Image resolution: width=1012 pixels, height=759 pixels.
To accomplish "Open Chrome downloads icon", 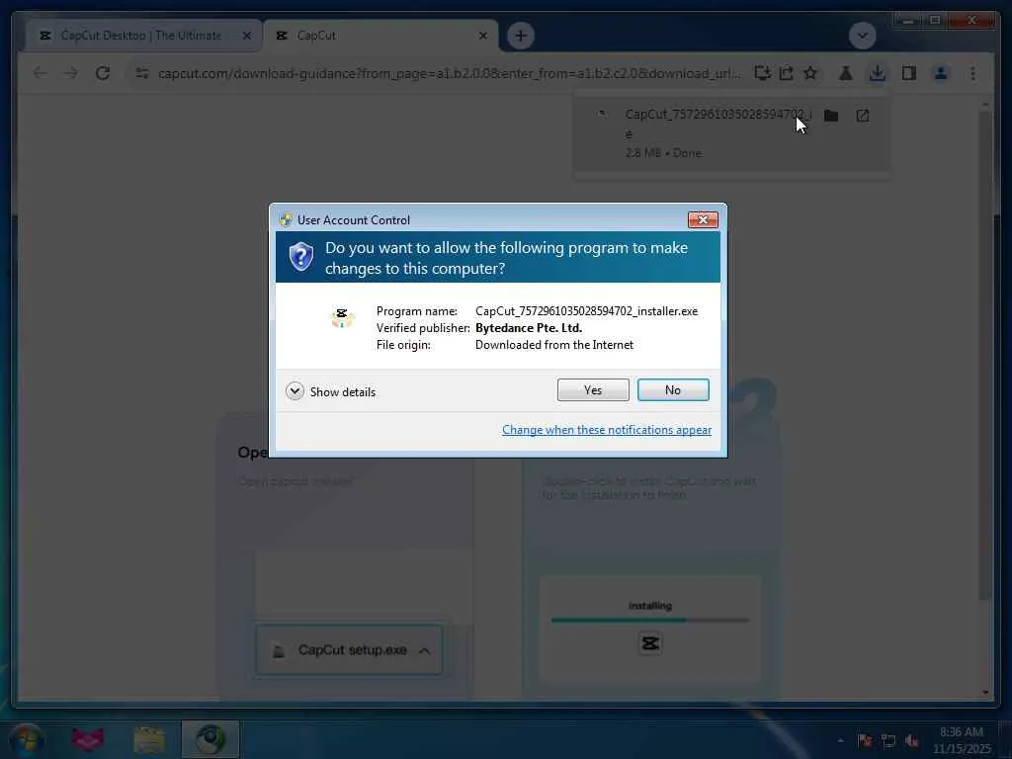I will tap(878, 73).
